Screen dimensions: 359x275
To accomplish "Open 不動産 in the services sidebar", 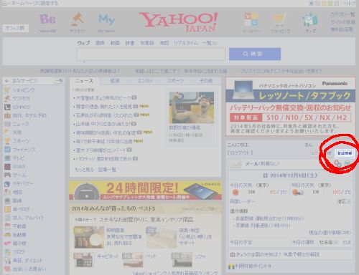I will pyautogui.click(x=19, y=226).
